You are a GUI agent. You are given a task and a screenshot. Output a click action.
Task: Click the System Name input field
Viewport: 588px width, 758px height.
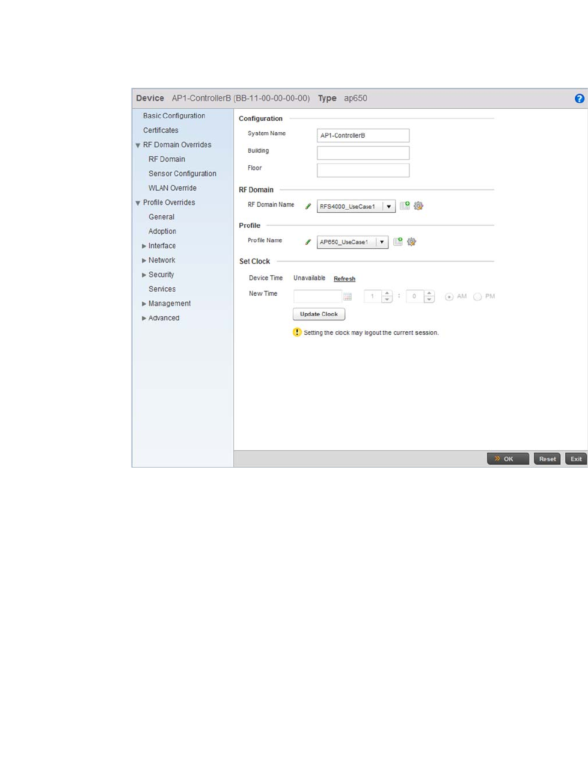pyautogui.click(x=363, y=135)
